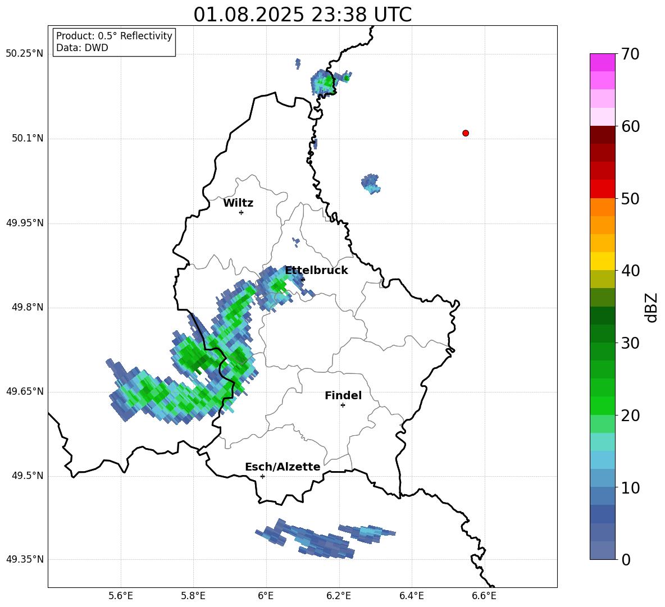Viewport: 665px width, 607px height.
Task: Click the 0 dBZ colorbar label
Action: point(626,559)
